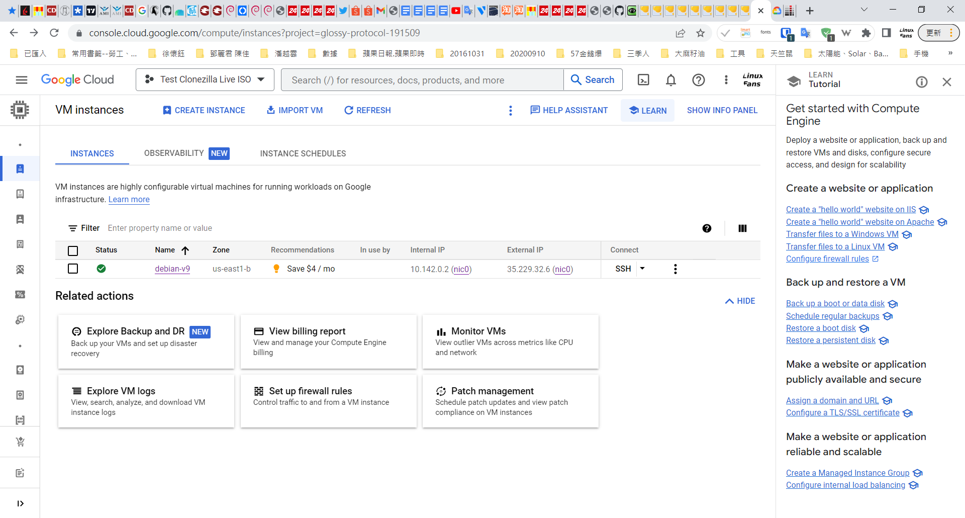The height and width of the screenshot is (518, 965).
Task: Switch to the OBSERVABILITY tab
Action: point(186,153)
